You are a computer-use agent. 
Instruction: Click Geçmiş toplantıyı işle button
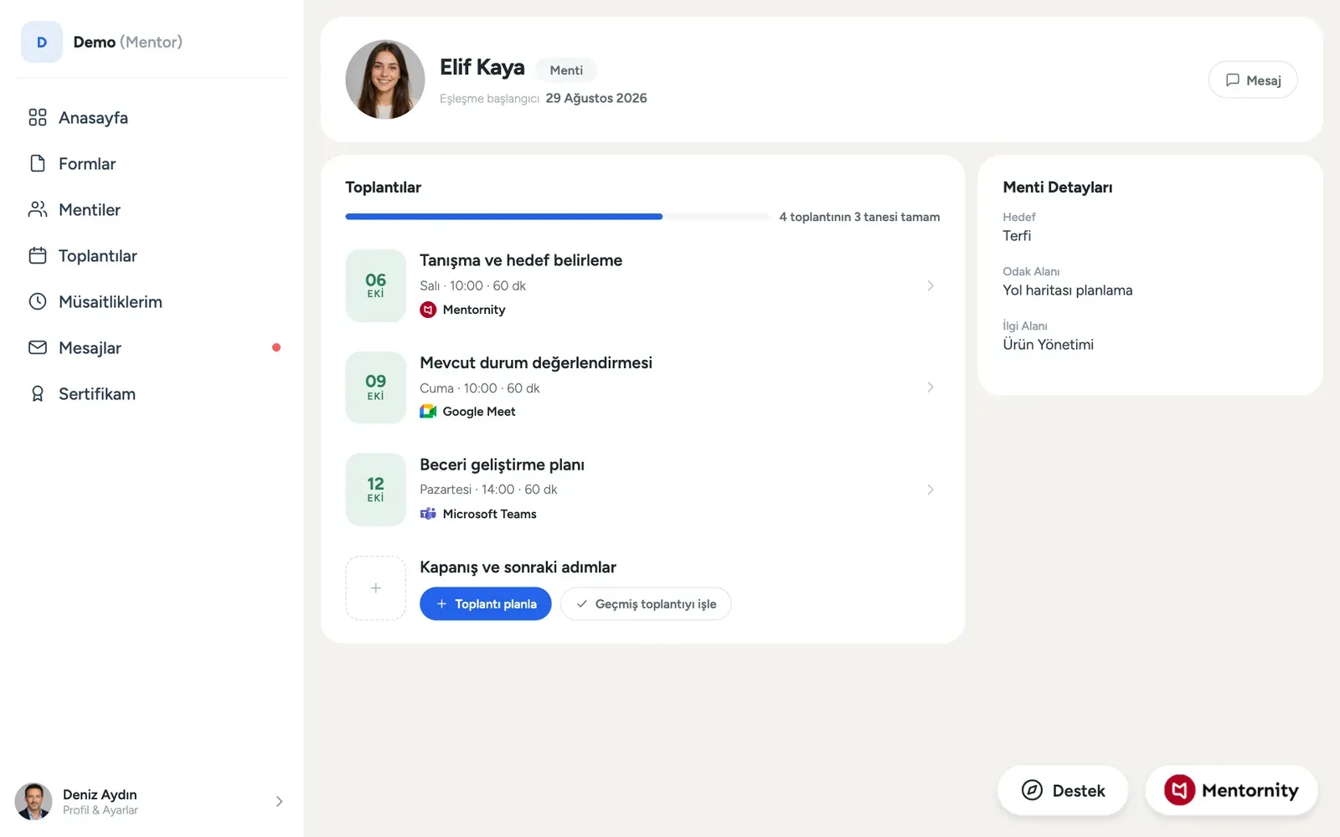pos(646,604)
